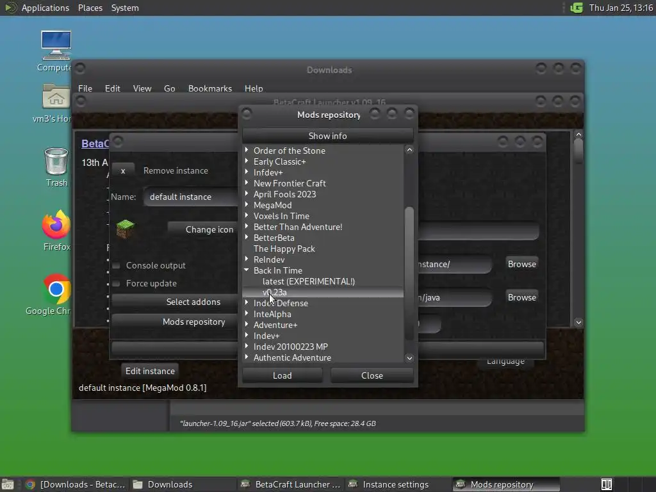Open vm3's Home folder icon
Screen dimensions: 656x492
pyautogui.click(x=56, y=96)
